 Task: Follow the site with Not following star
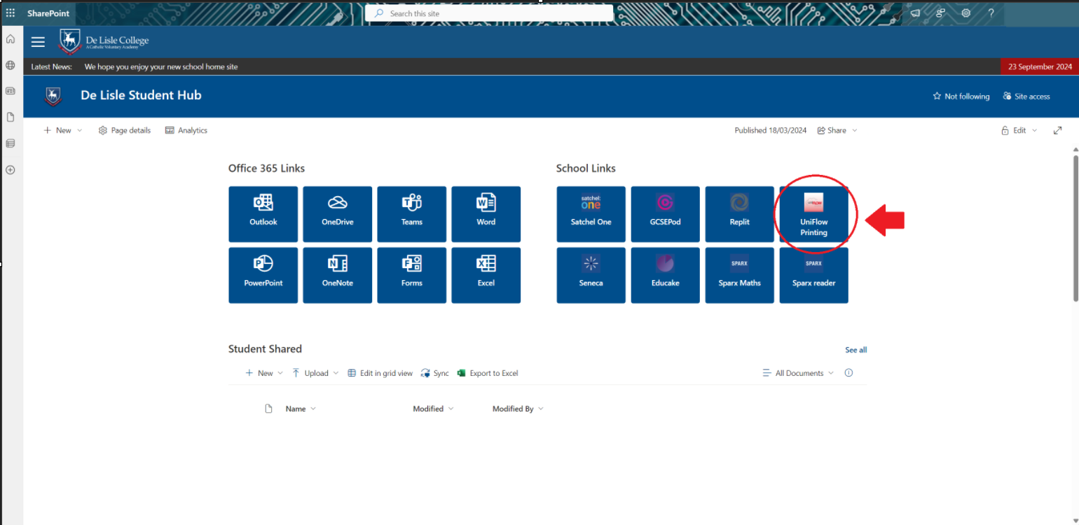click(x=961, y=97)
